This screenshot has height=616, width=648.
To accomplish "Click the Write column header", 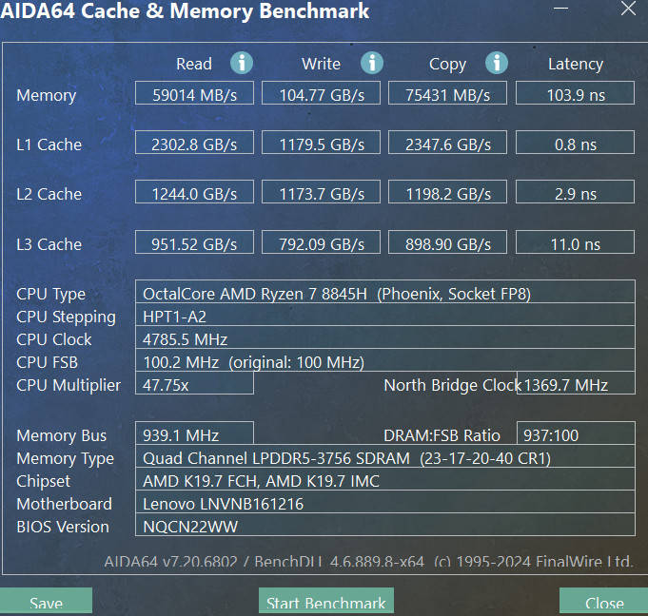I will click(x=321, y=64).
